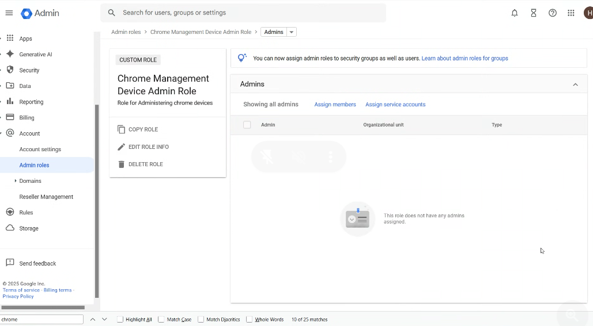Open the tasks hourglass icon
The height and width of the screenshot is (326, 593).
click(534, 13)
